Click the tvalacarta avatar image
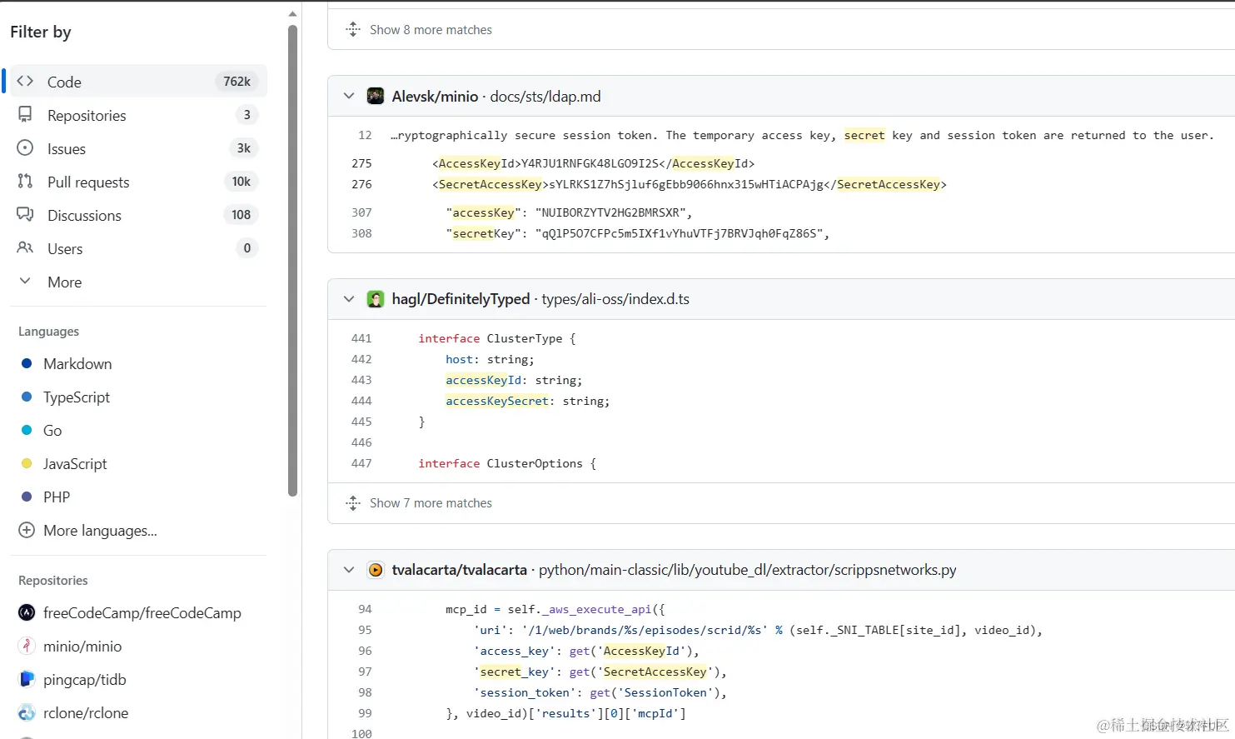The height and width of the screenshot is (739, 1235). [376, 570]
